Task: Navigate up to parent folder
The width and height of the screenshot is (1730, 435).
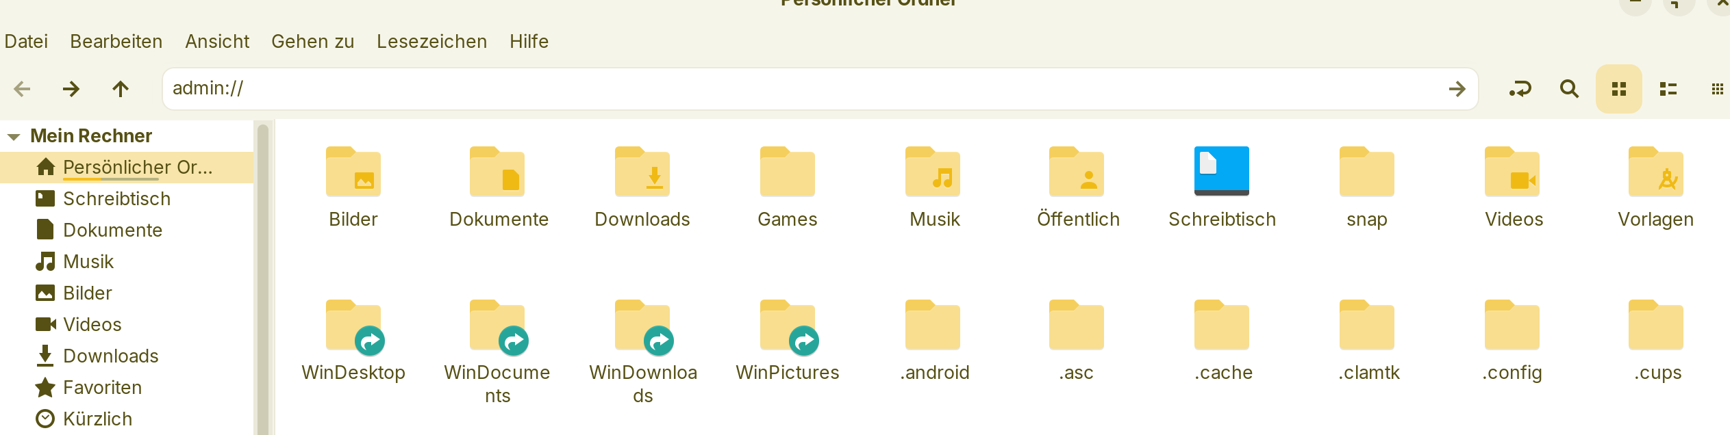Action: click(121, 89)
